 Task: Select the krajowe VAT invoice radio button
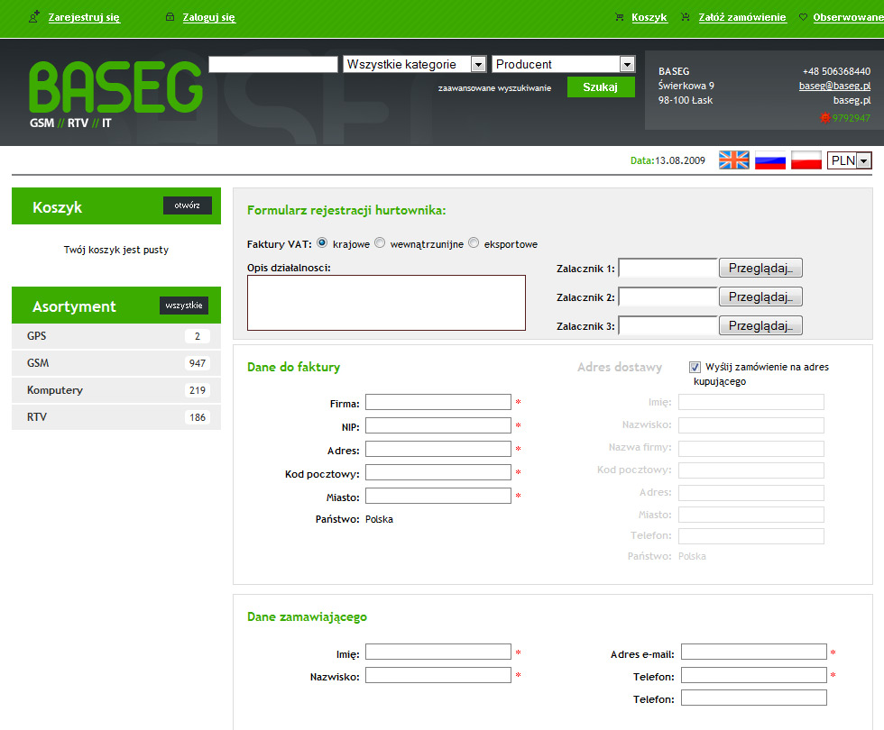coord(322,242)
